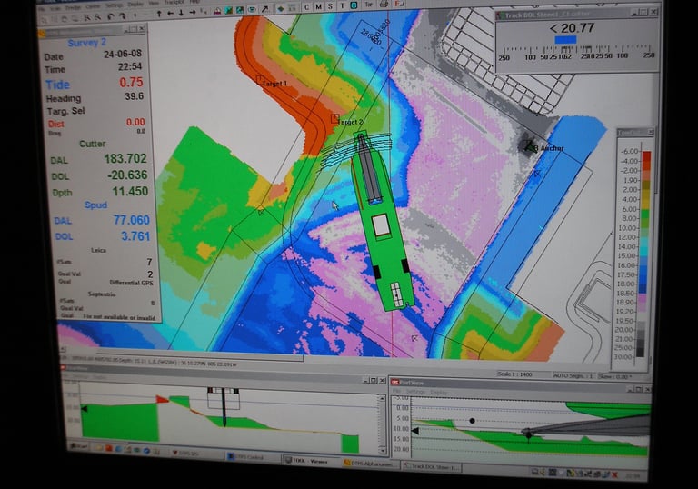This screenshot has width=698, height=489.
Task: Click the undo curved arrow icon
Action: pyautogui.click(x=111, y=17)
